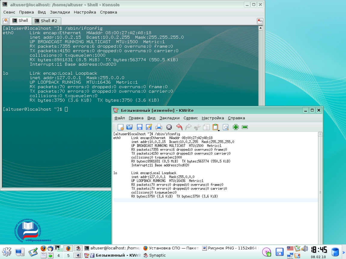This screenshot has width=346, height=259.
Task: Click the CD/DVD media icon in panel
Action: [x=267, y=252]
